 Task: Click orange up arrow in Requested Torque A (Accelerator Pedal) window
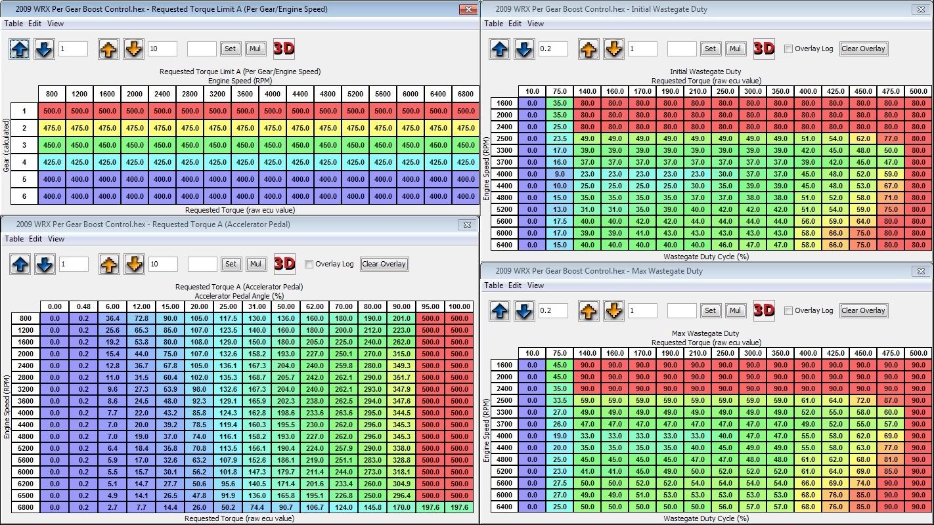pyautogui.click(x=109, y=264)
